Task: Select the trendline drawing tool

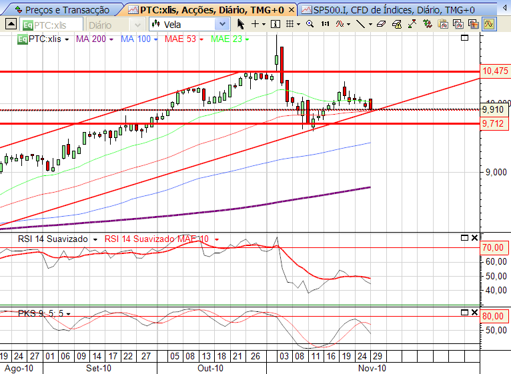Action: click(360, 24)
